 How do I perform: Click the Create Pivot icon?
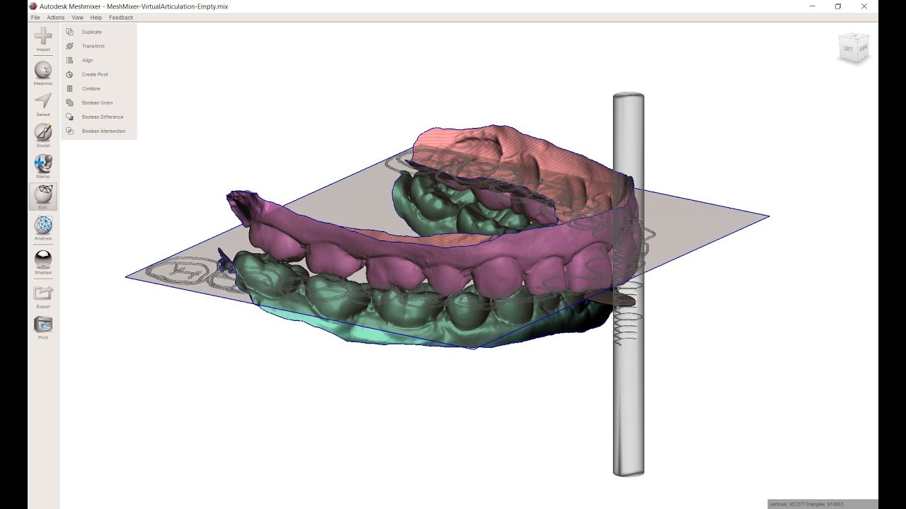point(69,74)
